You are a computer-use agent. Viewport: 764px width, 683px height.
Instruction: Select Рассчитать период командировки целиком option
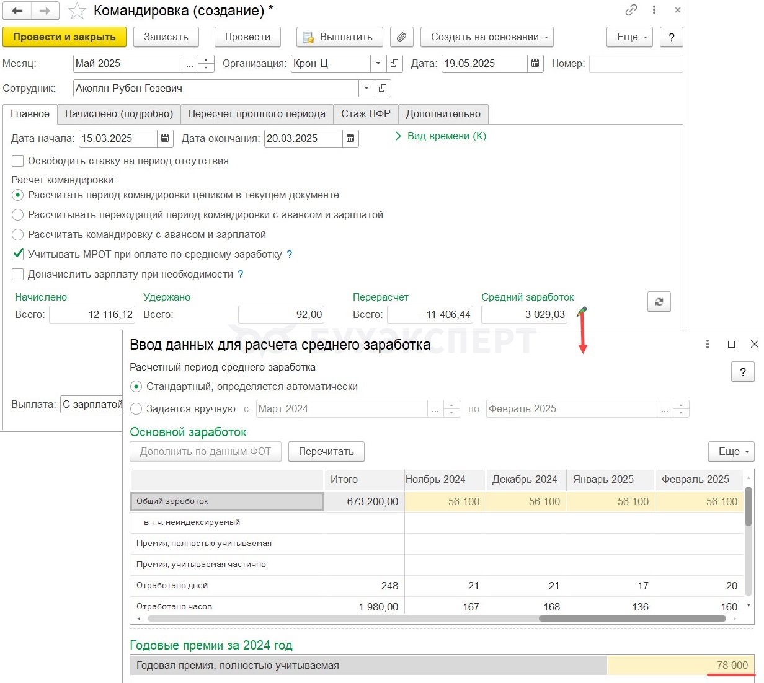(x=18, y=195)
